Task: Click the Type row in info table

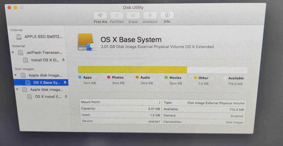Action: 204,103
